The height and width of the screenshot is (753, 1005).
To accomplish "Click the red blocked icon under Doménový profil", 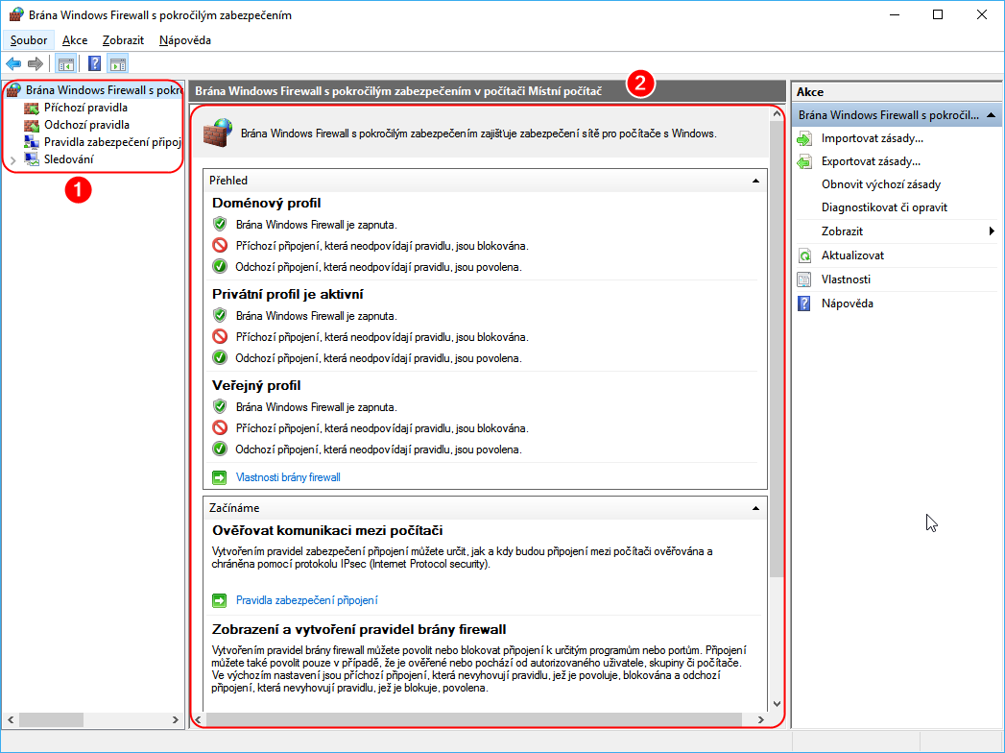I will (220, 245).
